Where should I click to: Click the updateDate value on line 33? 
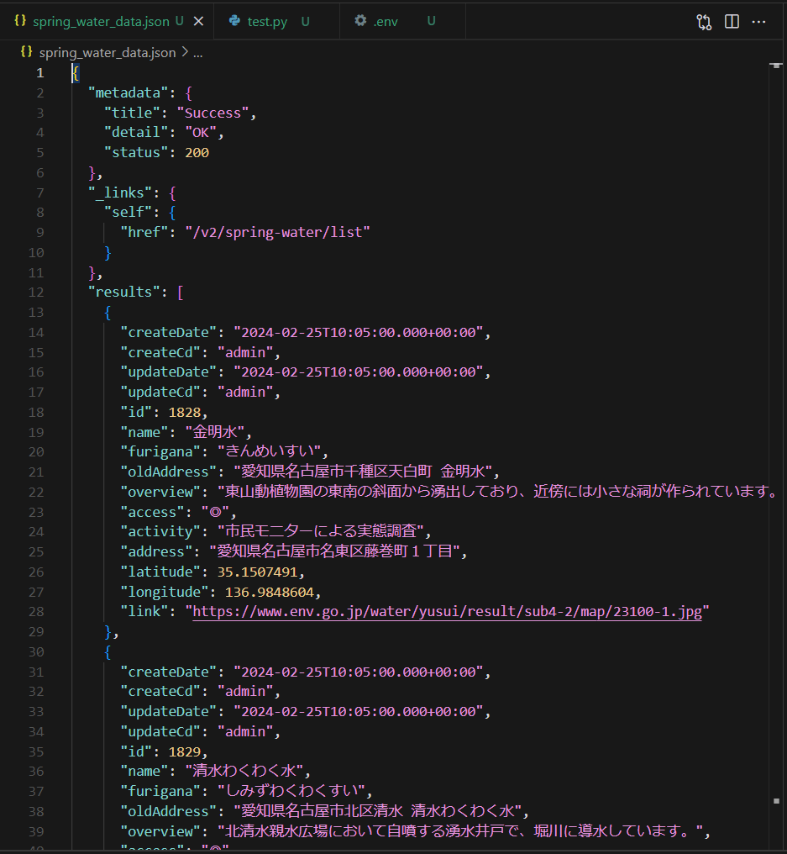pyautogui.click(x=358, y=711)
